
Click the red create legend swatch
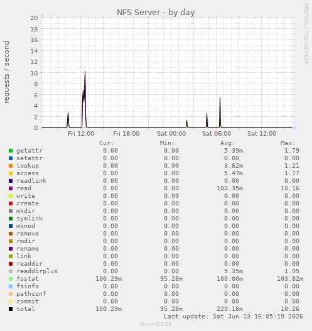coord(11,203)
